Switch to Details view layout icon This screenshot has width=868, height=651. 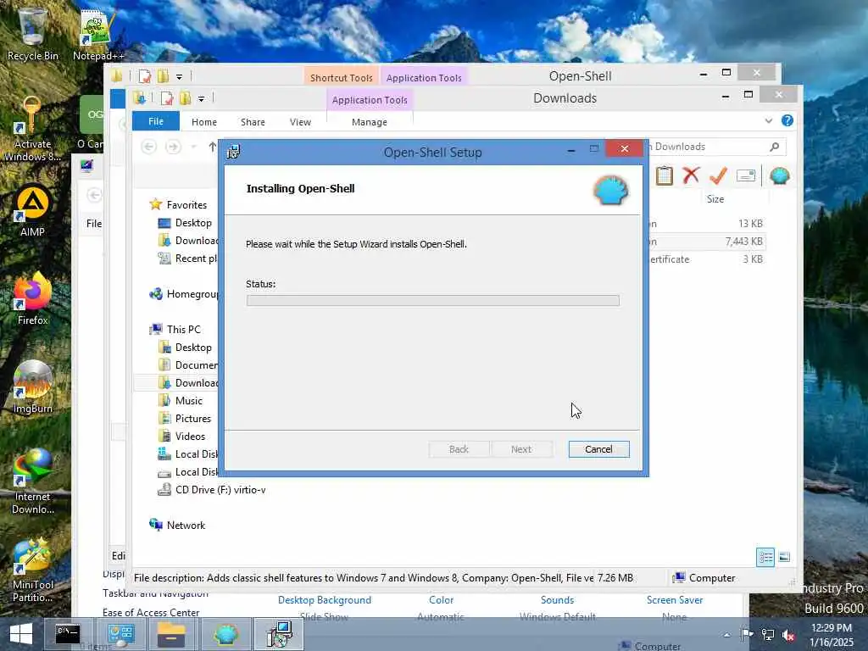[x=765, y=557]
